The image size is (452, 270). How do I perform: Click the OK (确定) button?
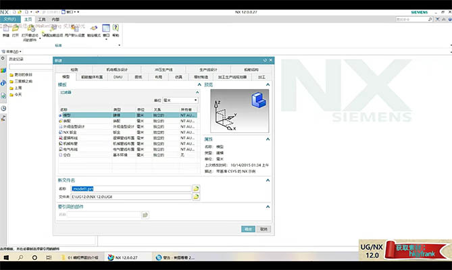[248, 229]
